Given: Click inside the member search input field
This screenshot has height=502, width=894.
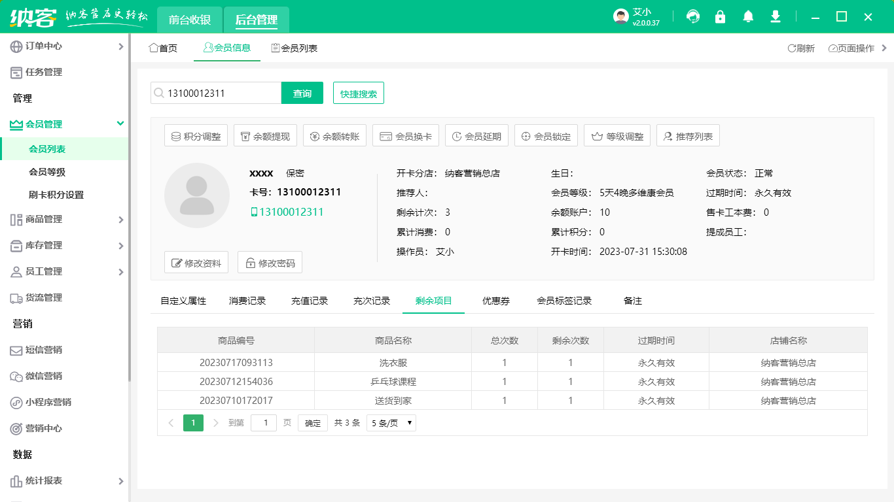Looking at the screenshot, I should pos(216,93).
